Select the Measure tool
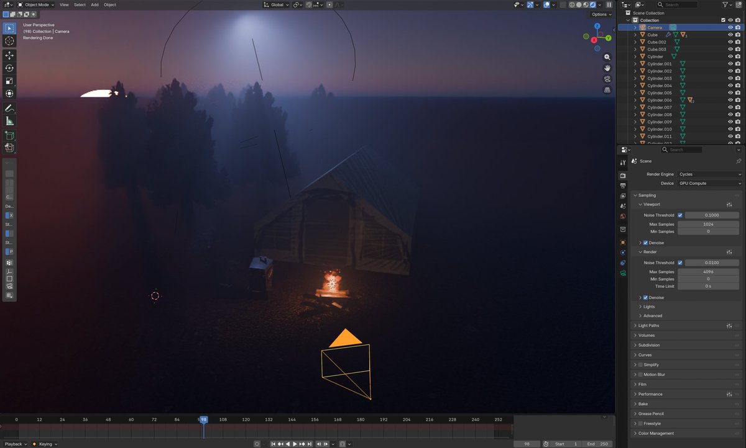Image resolution: width=746 pixels, height=448 pixels. (9, 121)
